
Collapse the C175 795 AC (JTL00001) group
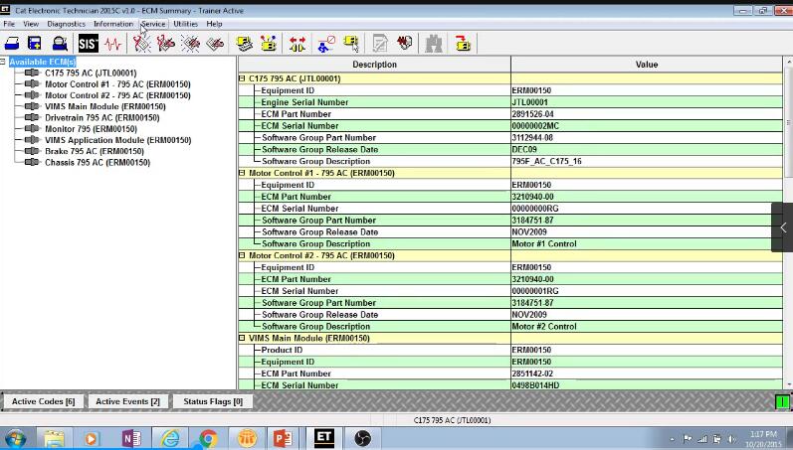coord(242,78)
